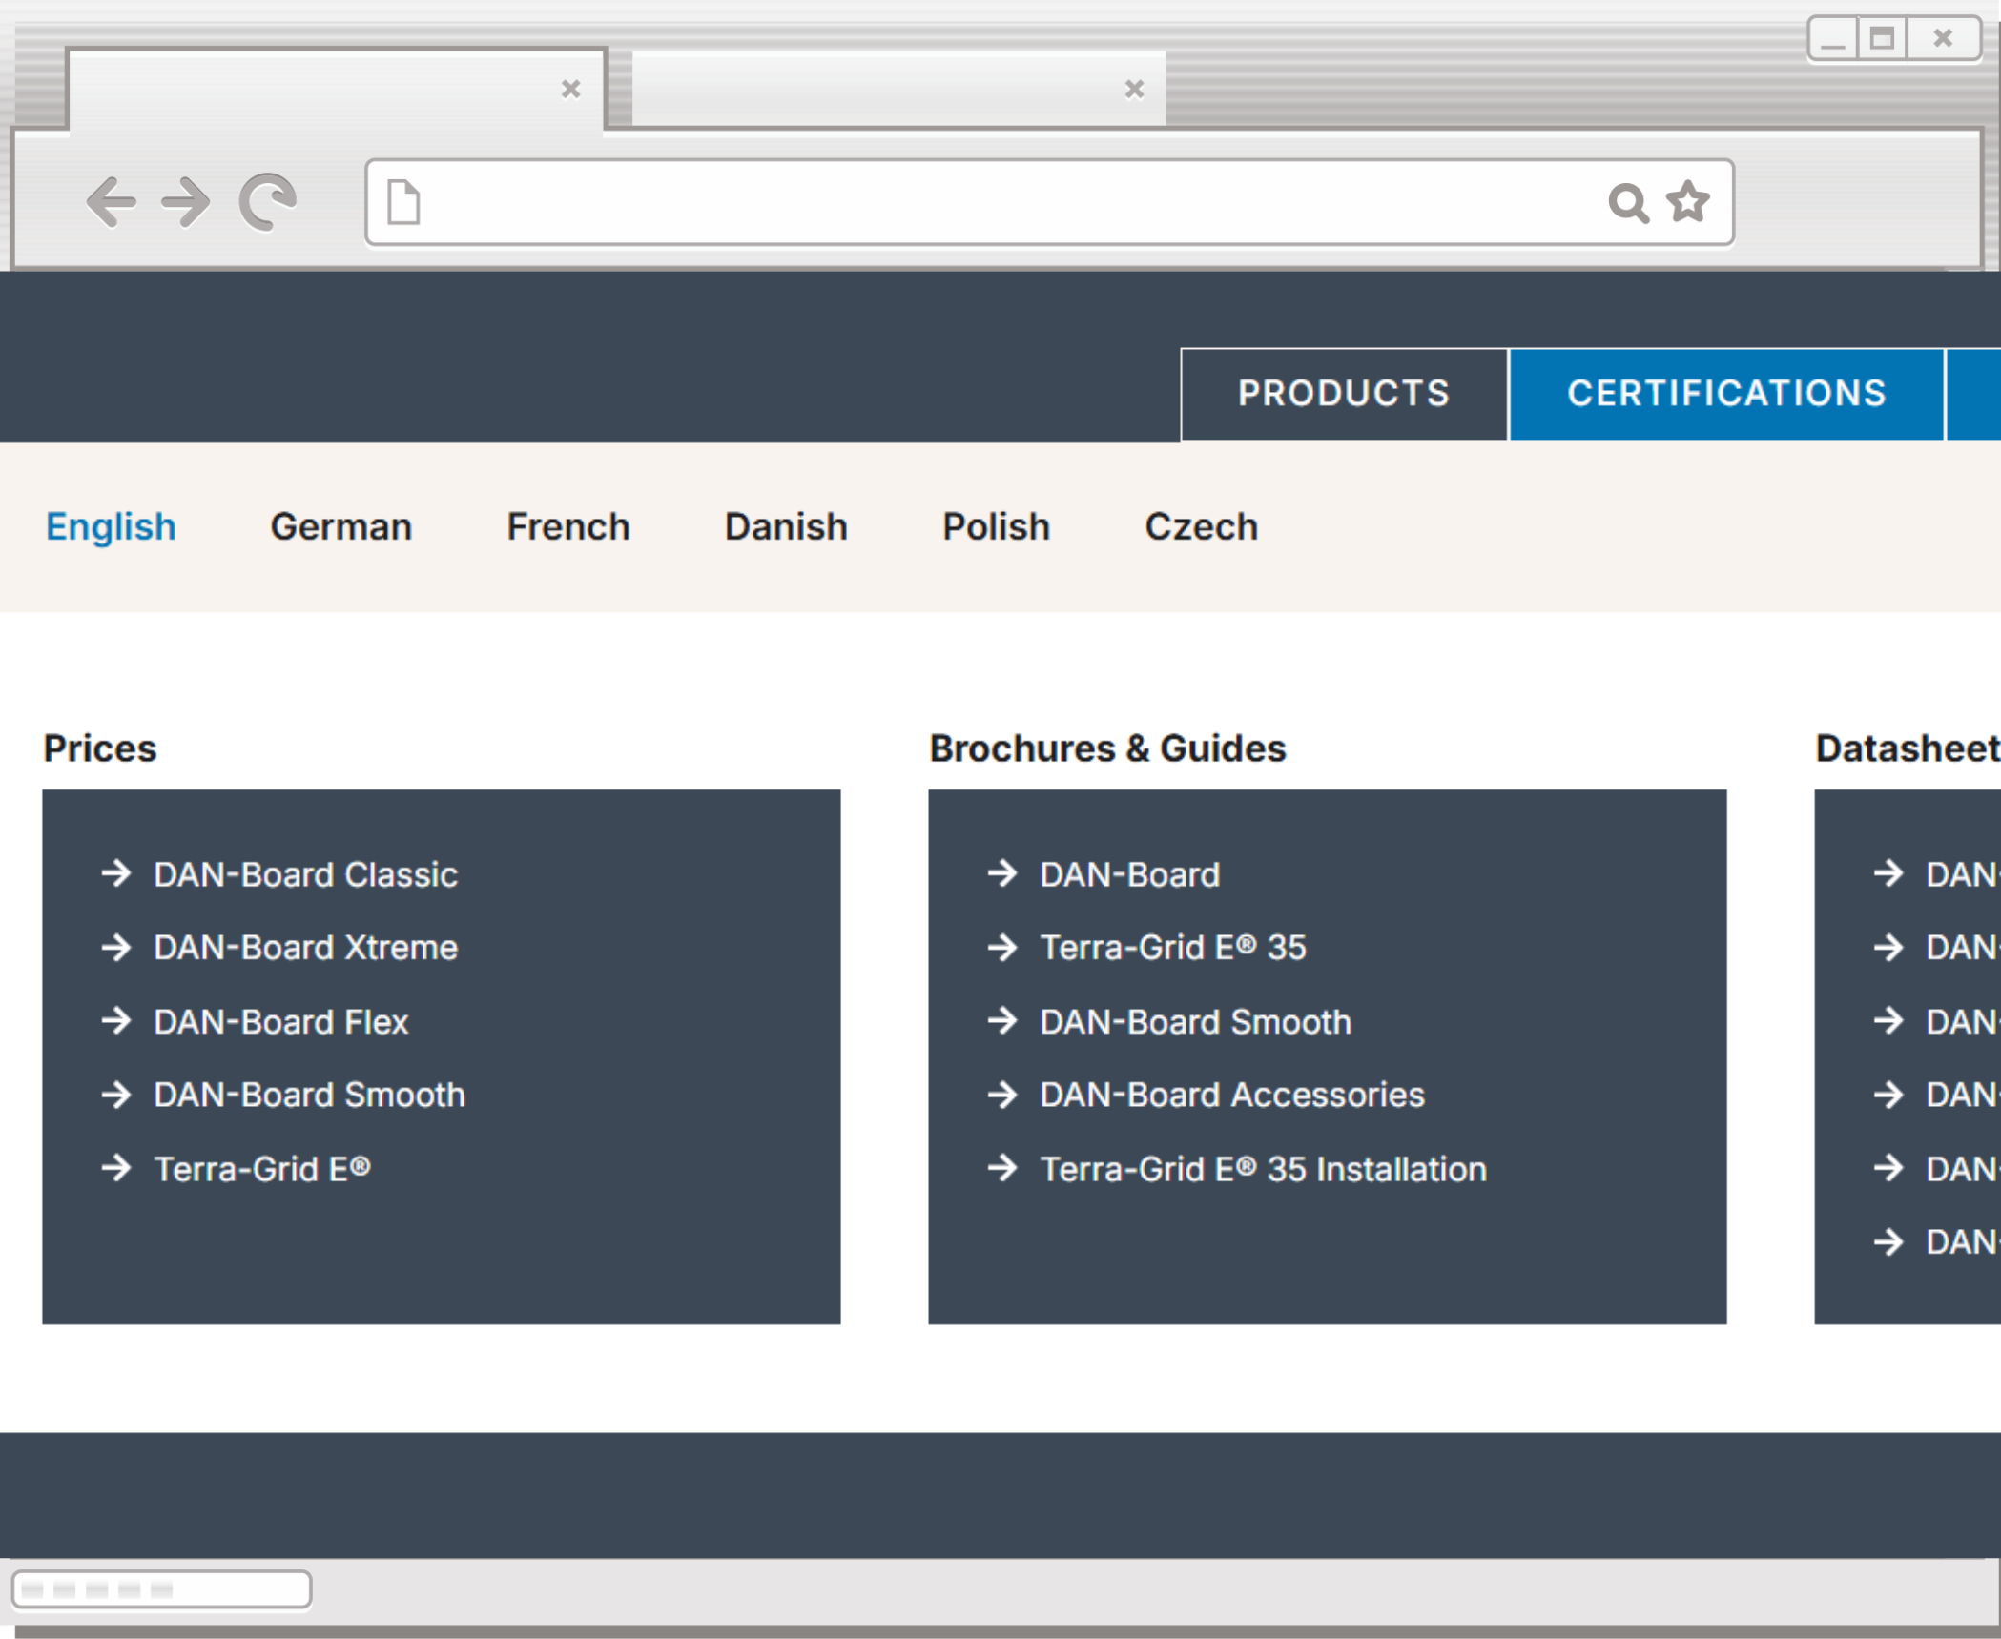Select the first browser tab
This screenshot has width=2001, height=1639.
pos(336,89)
